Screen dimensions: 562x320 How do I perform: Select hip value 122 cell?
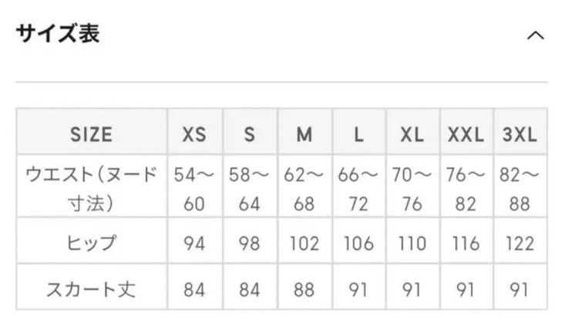pos(520,244)
